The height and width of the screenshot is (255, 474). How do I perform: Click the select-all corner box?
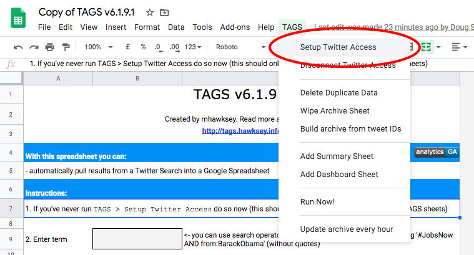click(x=11, y=78)
